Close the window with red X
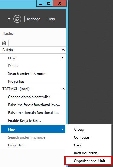Viewport: 113px width, 167px height. [60, 3]
